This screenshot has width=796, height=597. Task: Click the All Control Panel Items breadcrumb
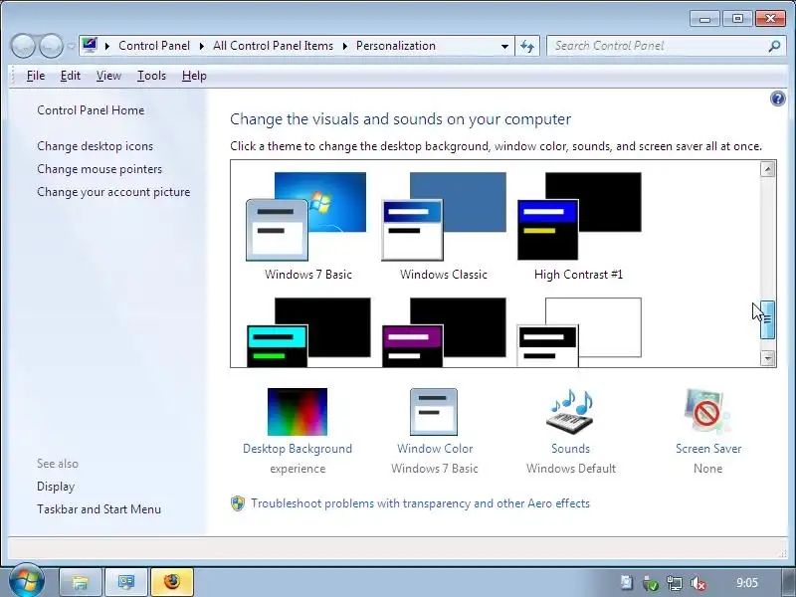pyautogui.click(x=273, y=46)
